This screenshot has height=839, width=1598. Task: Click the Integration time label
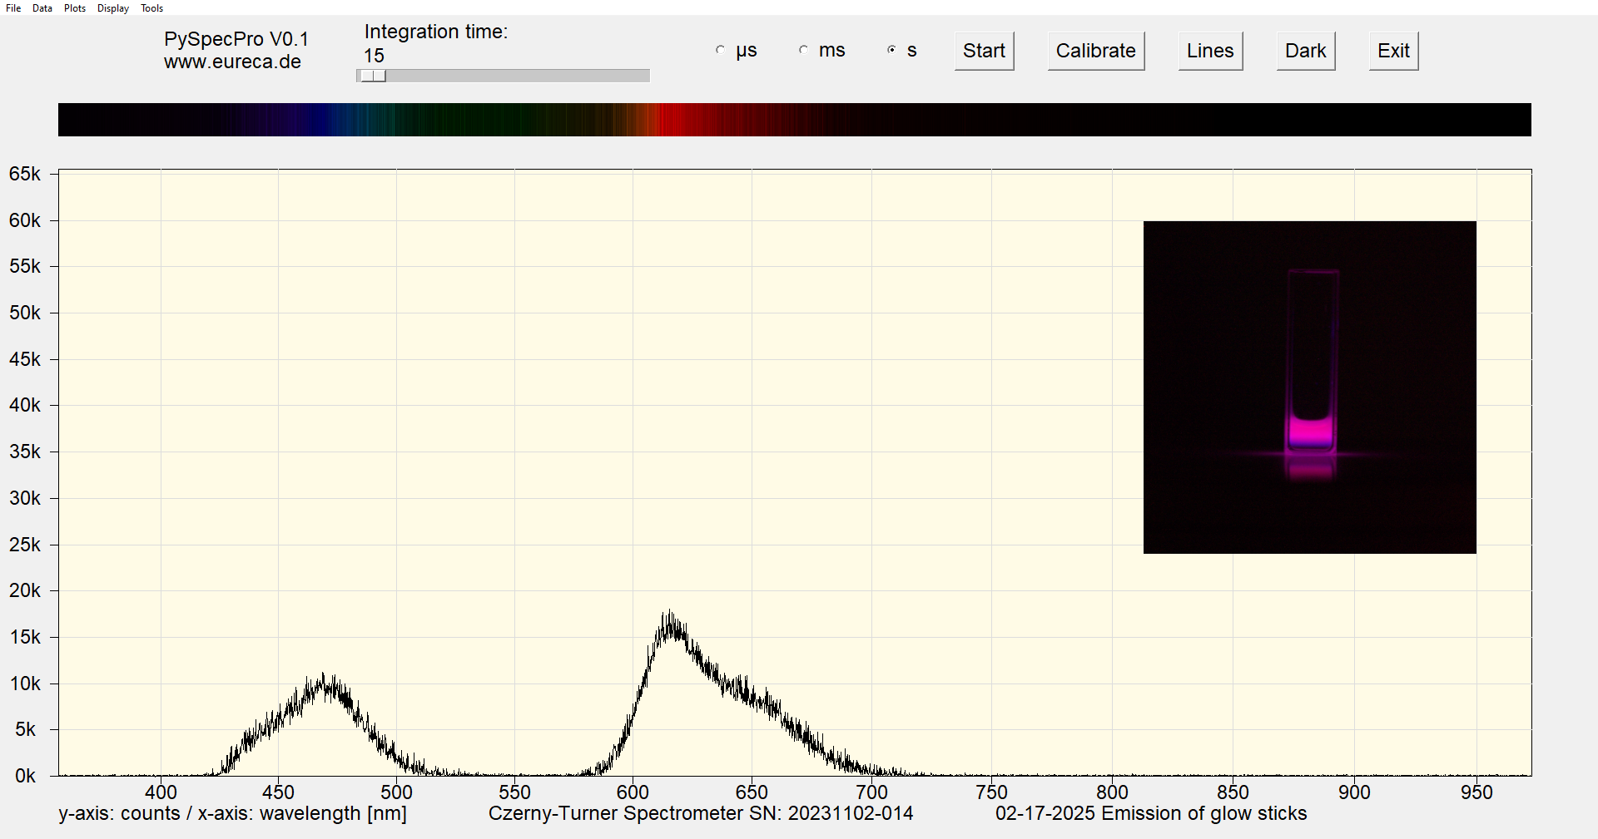click(436, 32)
